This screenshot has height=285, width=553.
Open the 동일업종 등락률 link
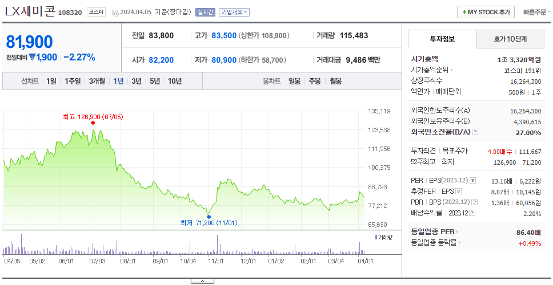tap(434, 242)
